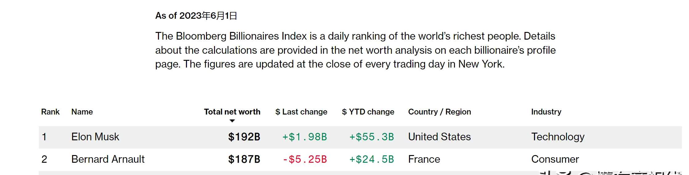This screenshot has width=689, height=175.
Task: Sort by $ YTD change column
Action: coord(368,112)
